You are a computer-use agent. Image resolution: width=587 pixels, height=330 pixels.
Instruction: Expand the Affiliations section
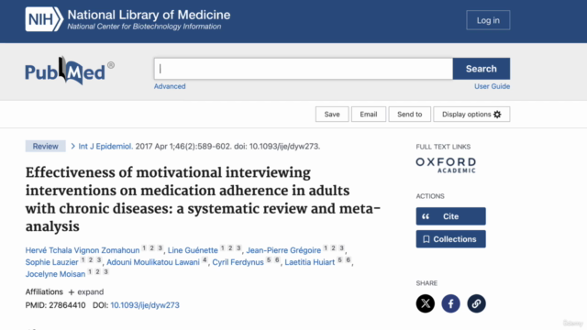(x=86, y=291)
